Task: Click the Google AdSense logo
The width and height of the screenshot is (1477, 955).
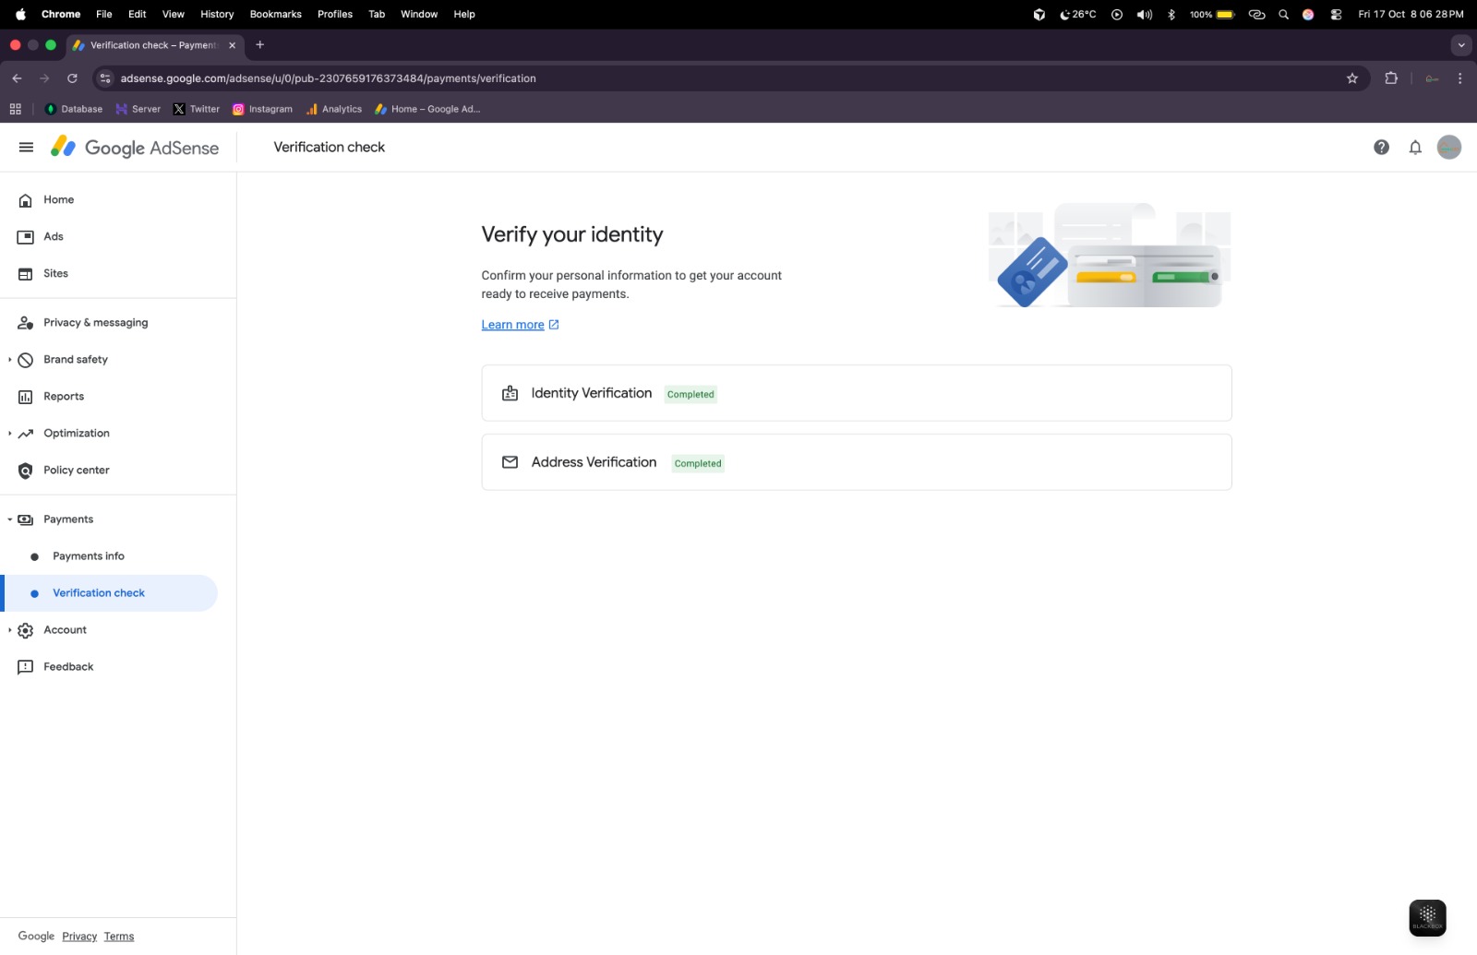Action: click(135, 148)
